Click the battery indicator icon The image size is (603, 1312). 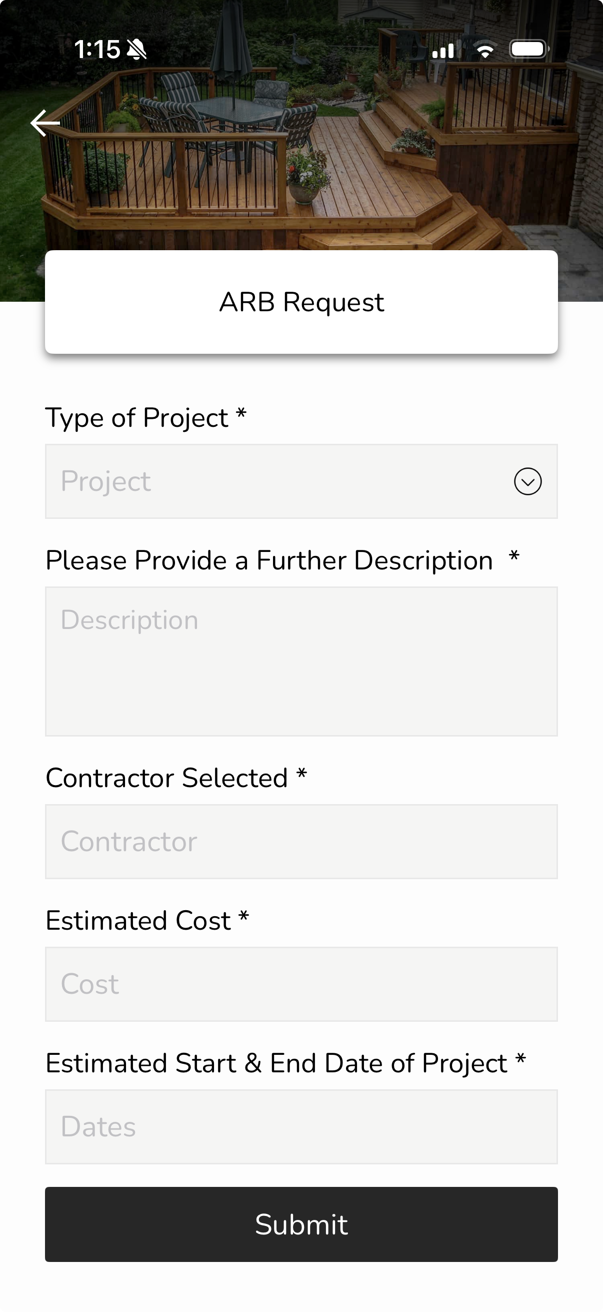528,50
